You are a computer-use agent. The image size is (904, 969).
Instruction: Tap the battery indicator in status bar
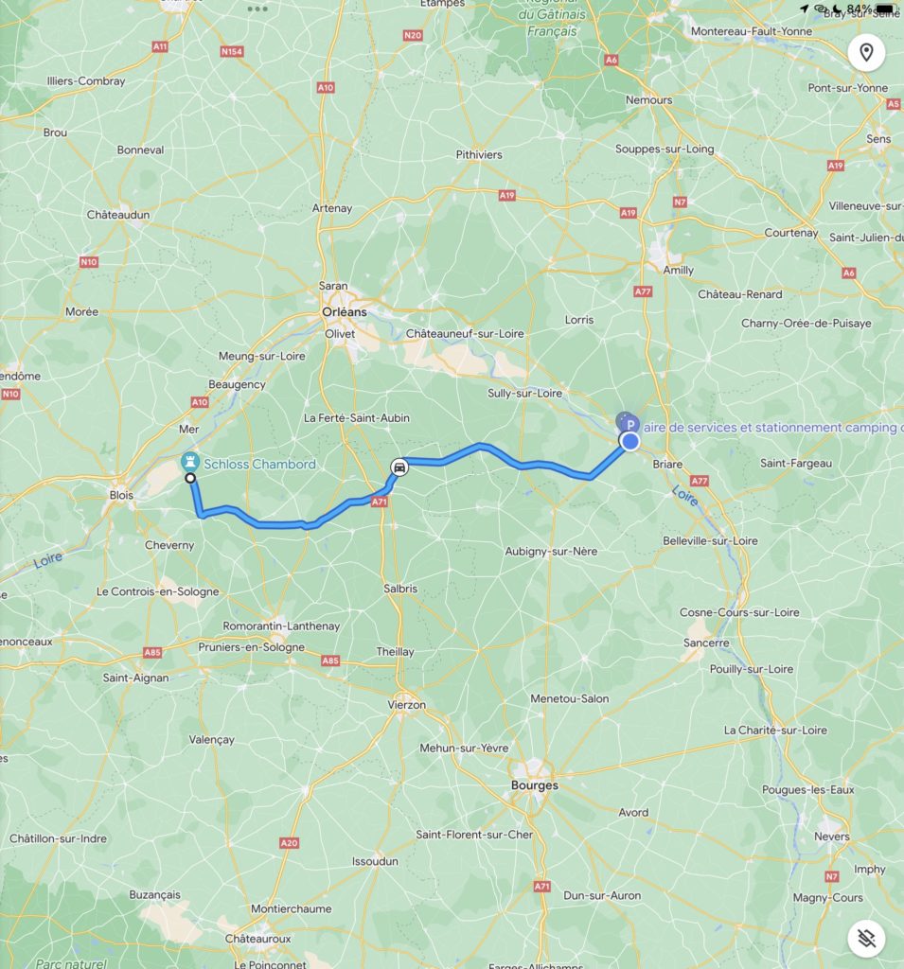tap(885, 8)
